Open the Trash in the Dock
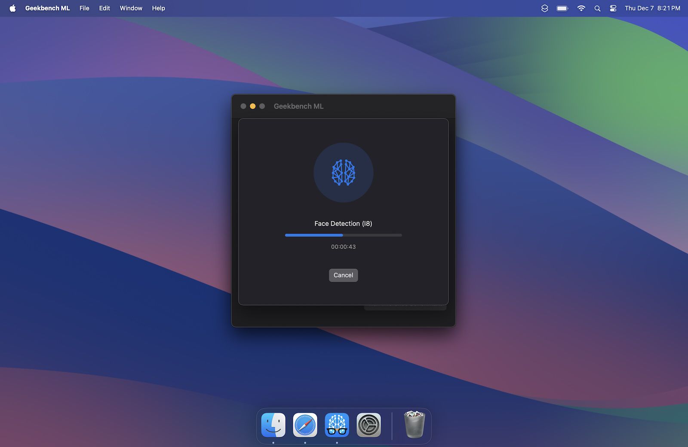 point(415,425)
